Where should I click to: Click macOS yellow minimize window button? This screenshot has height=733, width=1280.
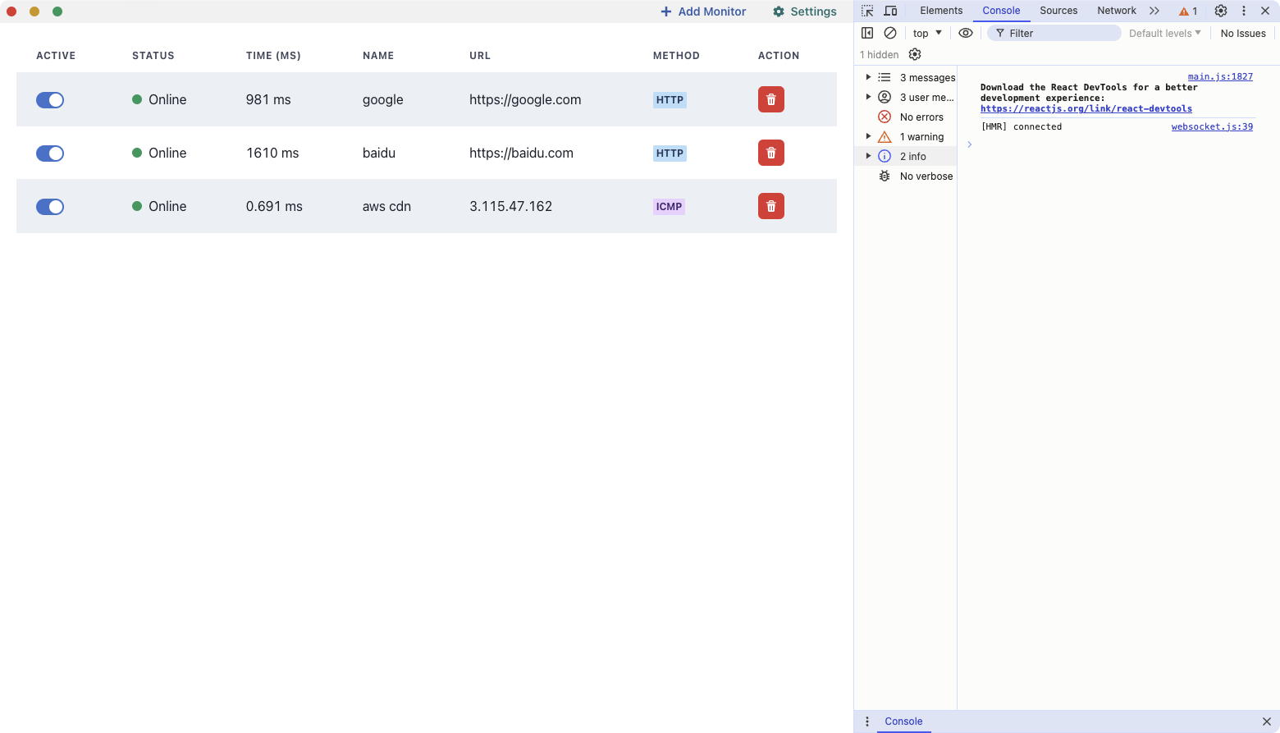tap(34, 11)
